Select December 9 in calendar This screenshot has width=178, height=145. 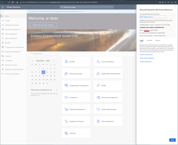(x=43, y=72)
